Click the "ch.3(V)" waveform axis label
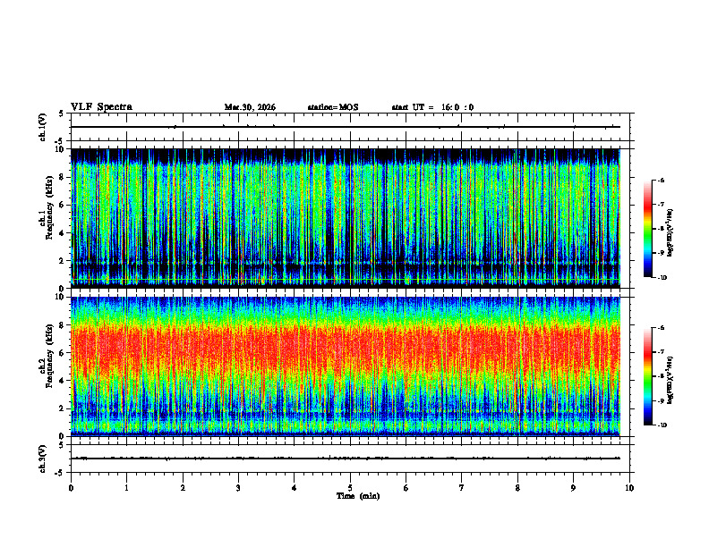This screenshot has height=547, width=709. pyautogui.click(x=43, y=459)
